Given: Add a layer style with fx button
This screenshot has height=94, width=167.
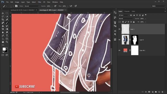Looking at the screenshot, I should pos(146,92).
